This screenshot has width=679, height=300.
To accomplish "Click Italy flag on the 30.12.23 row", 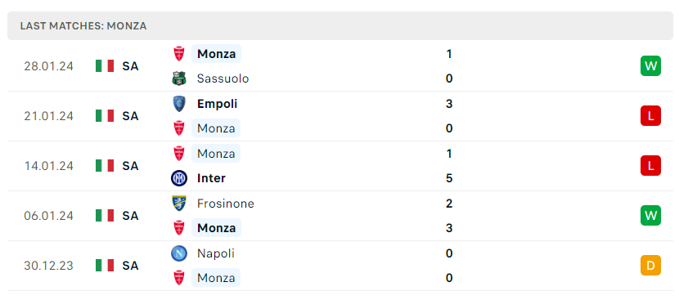I will 105,266.
